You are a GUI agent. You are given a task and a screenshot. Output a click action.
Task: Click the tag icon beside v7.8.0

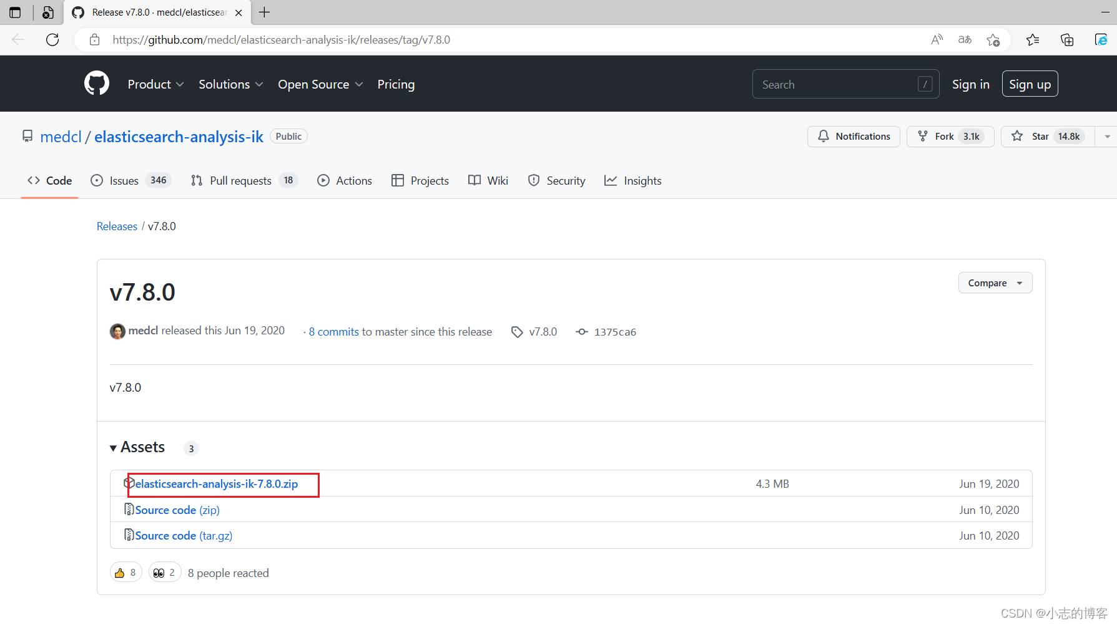516,331
